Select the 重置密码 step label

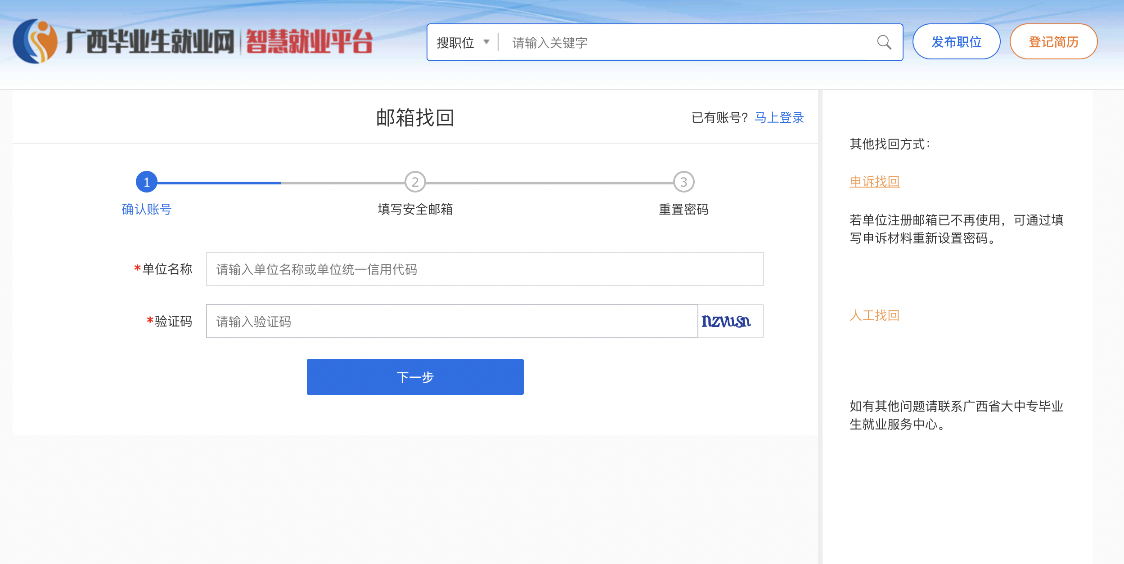coord(683,209)
